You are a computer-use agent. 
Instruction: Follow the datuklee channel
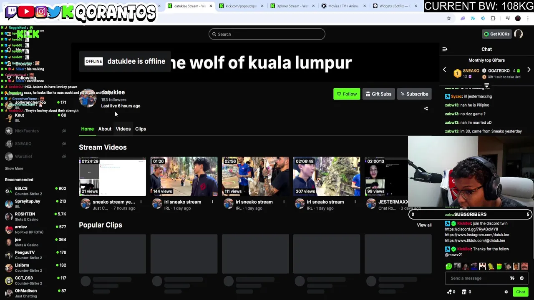pyautogui.click(x=347, y=94)
